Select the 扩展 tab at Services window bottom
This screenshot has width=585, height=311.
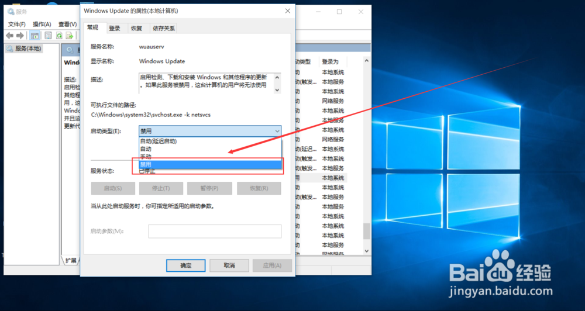(x=71, y=260)
